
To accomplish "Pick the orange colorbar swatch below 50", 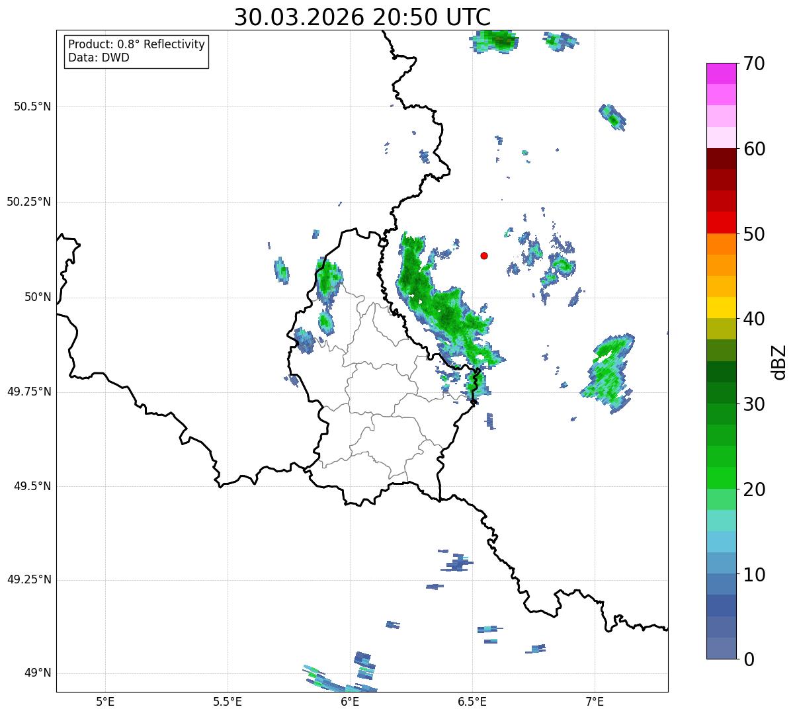I will (x=722, y=244).
